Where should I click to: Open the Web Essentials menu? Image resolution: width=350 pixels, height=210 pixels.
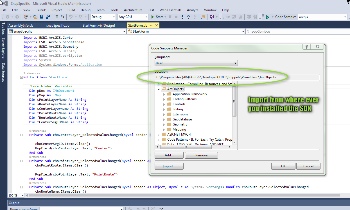coord(170,10)
